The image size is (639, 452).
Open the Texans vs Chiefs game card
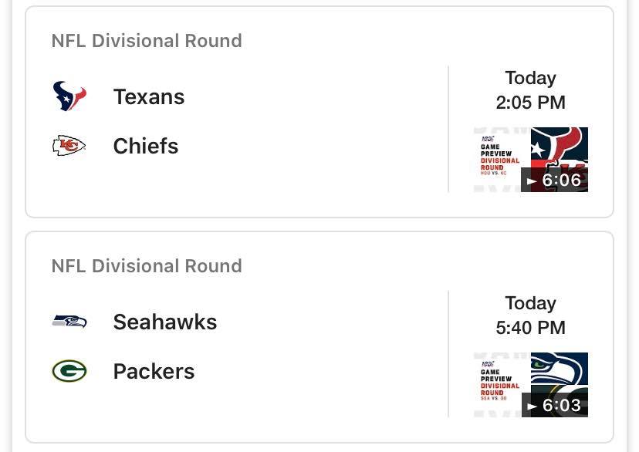(309, 177)
